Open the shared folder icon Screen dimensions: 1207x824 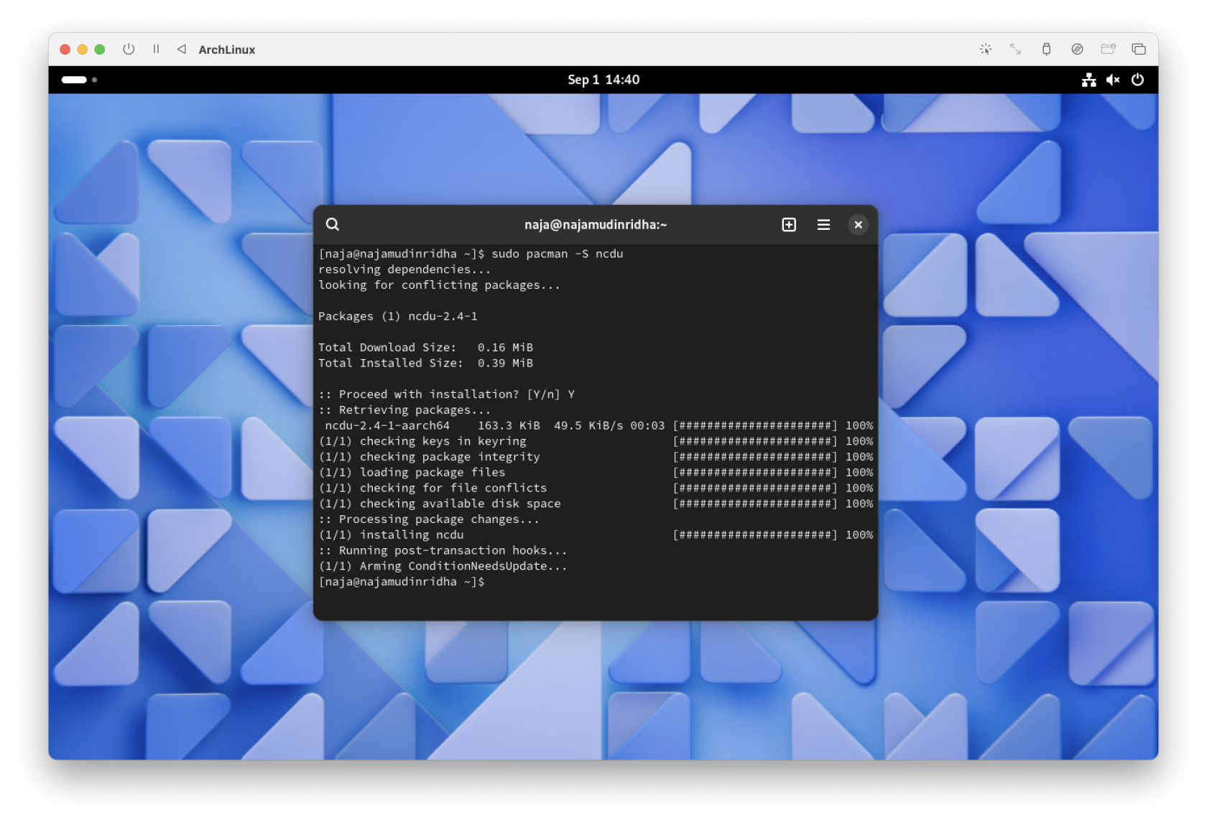(1108, 49)
